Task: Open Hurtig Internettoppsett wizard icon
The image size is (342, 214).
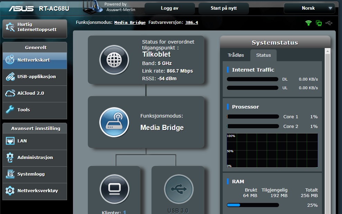Action: click(x=10, y=27)
